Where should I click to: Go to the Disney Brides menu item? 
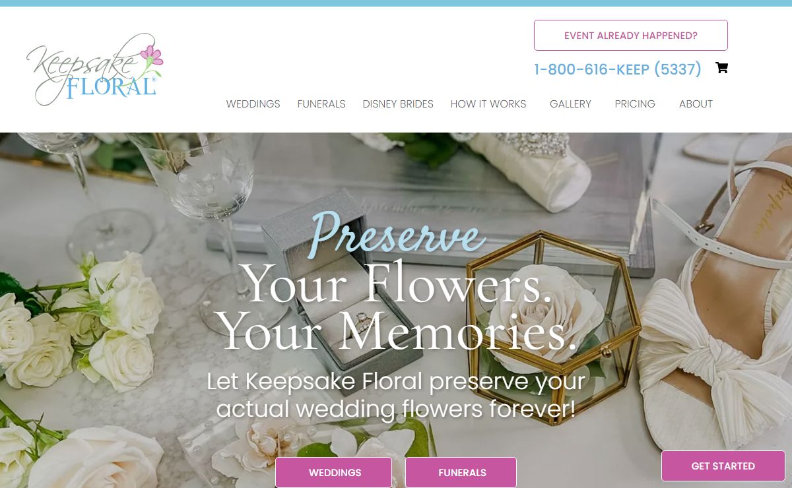(x=398, y=104)
